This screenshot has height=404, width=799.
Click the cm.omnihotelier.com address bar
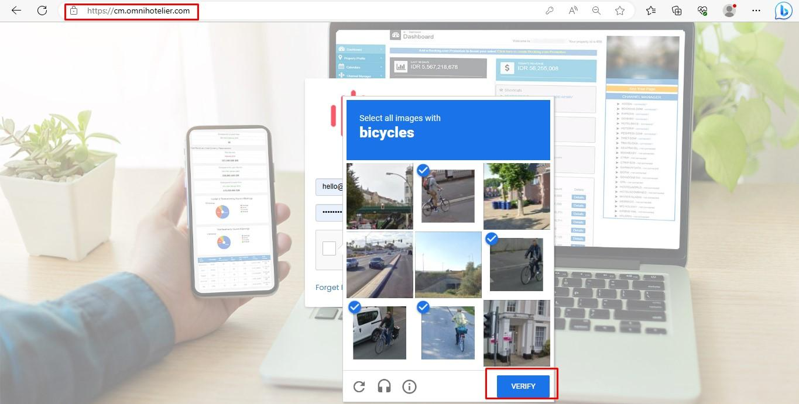138,11
